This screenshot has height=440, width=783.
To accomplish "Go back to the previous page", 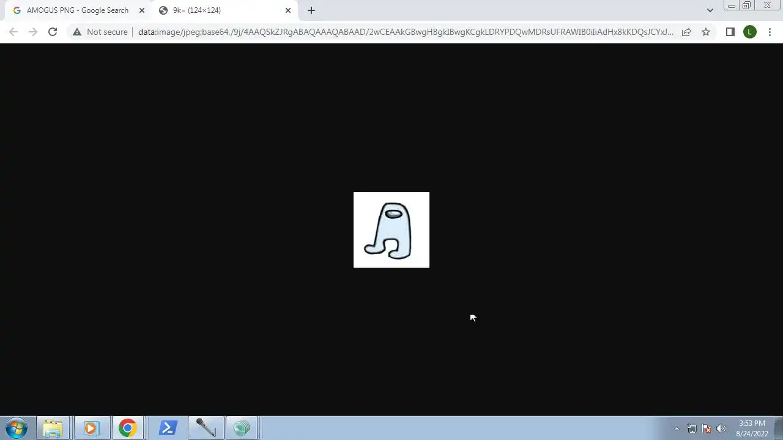I will click(x=13, y=32).
